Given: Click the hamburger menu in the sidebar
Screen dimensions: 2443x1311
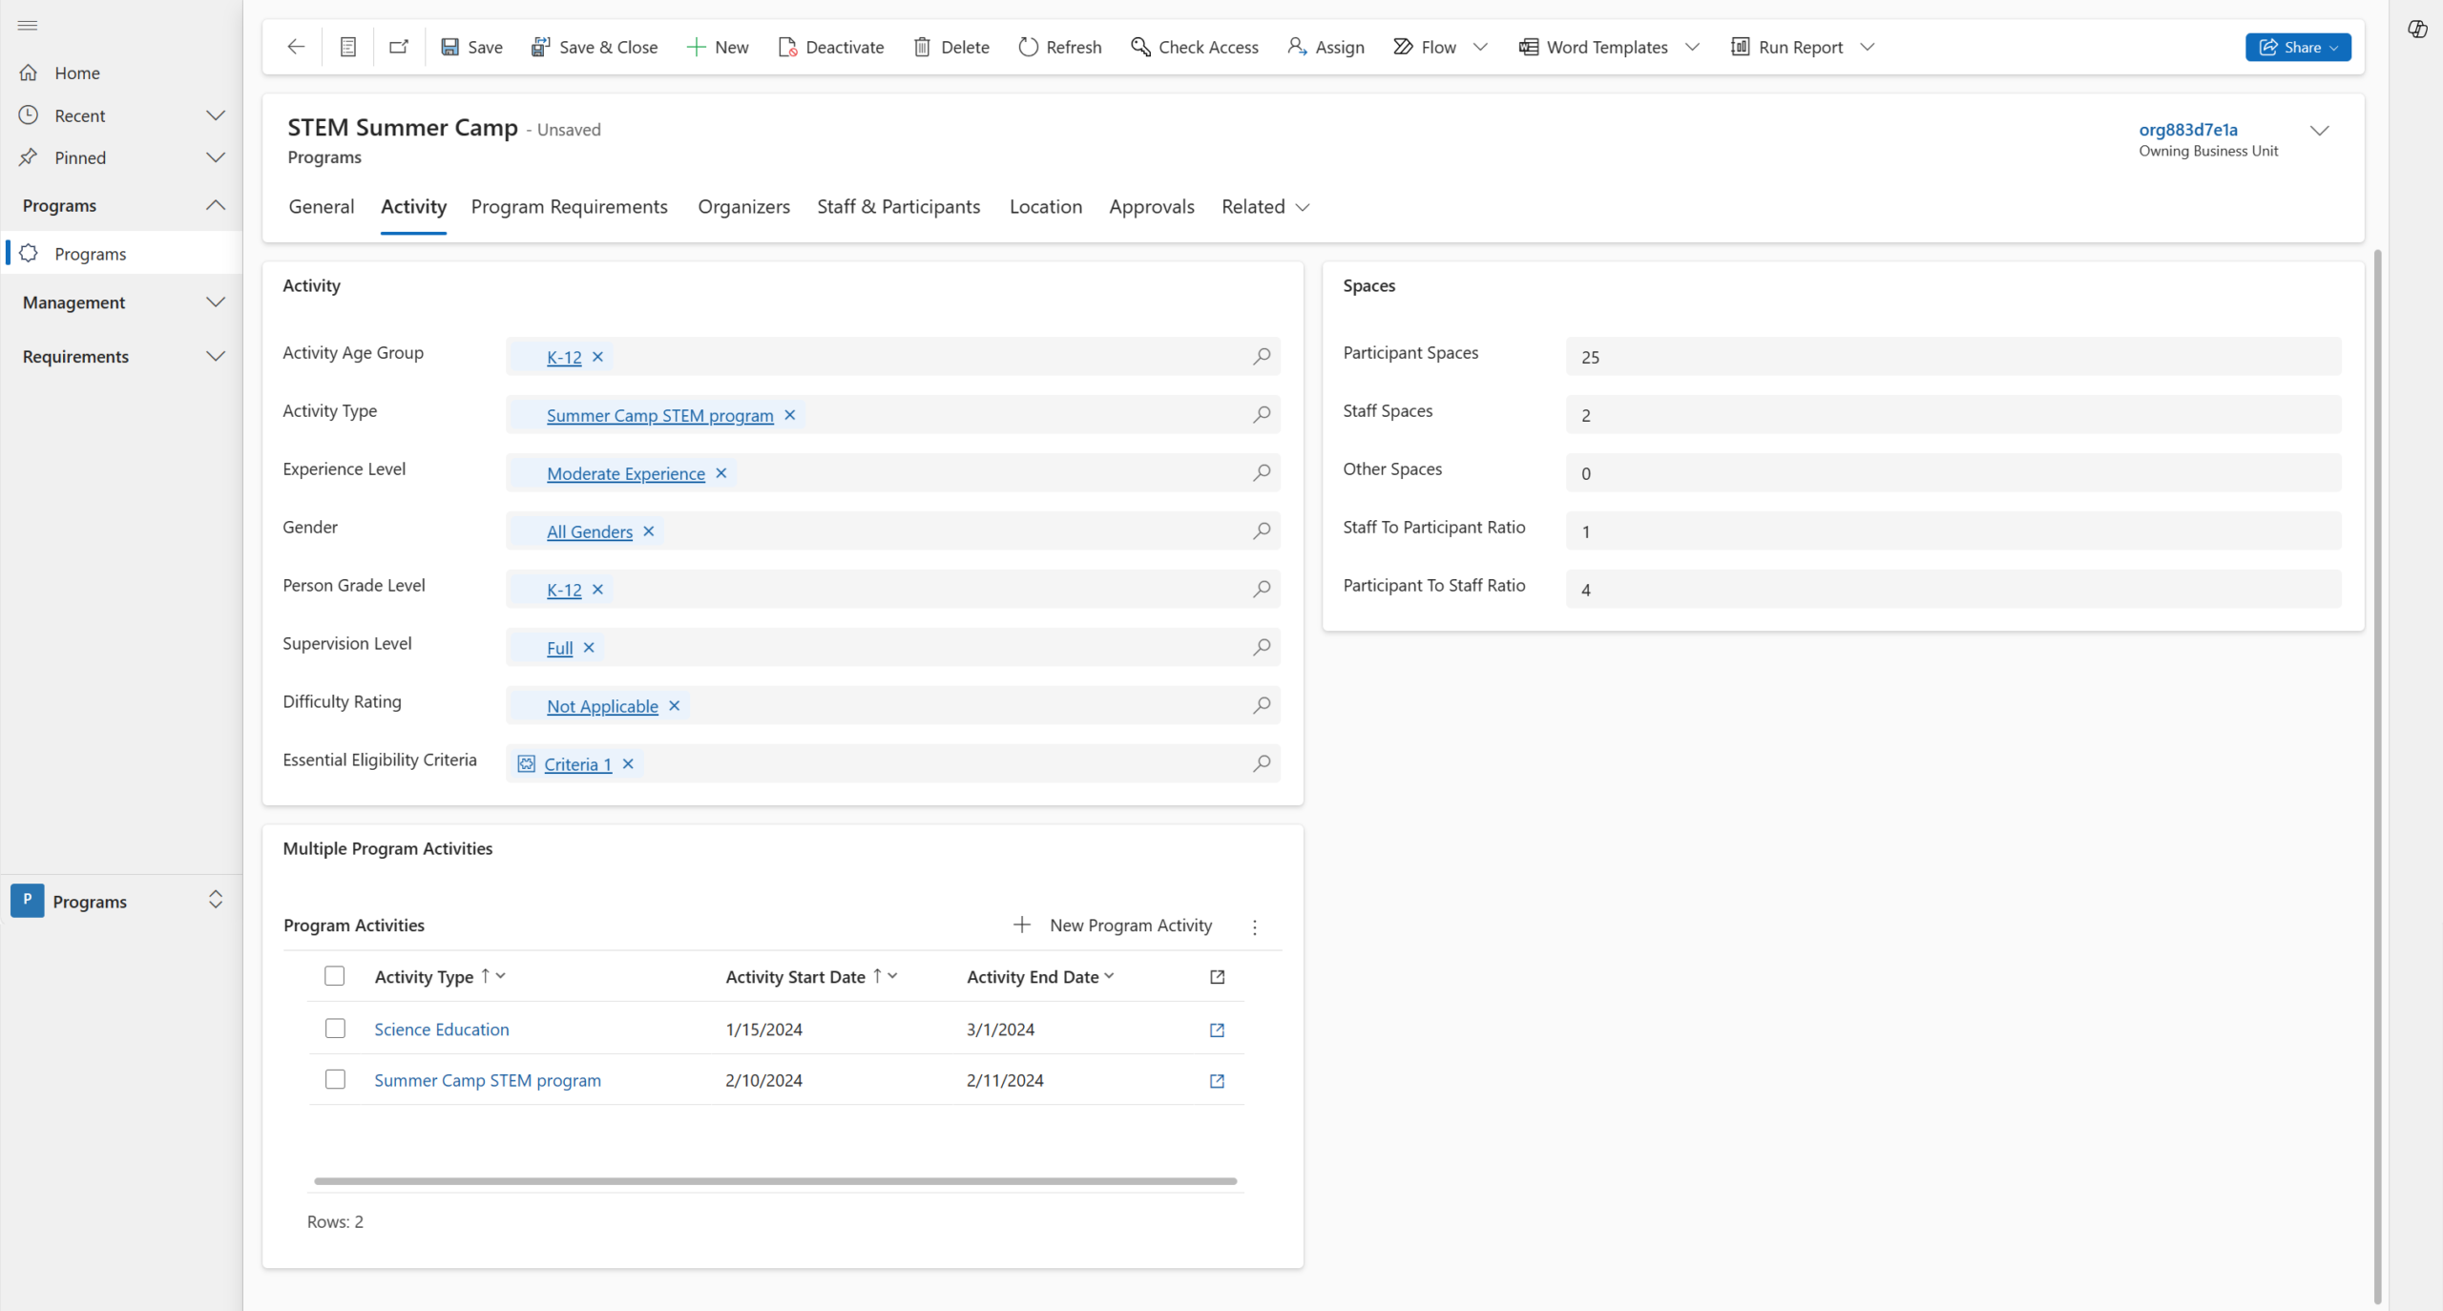Looking at the screenshot, I should tap(28, 25).
